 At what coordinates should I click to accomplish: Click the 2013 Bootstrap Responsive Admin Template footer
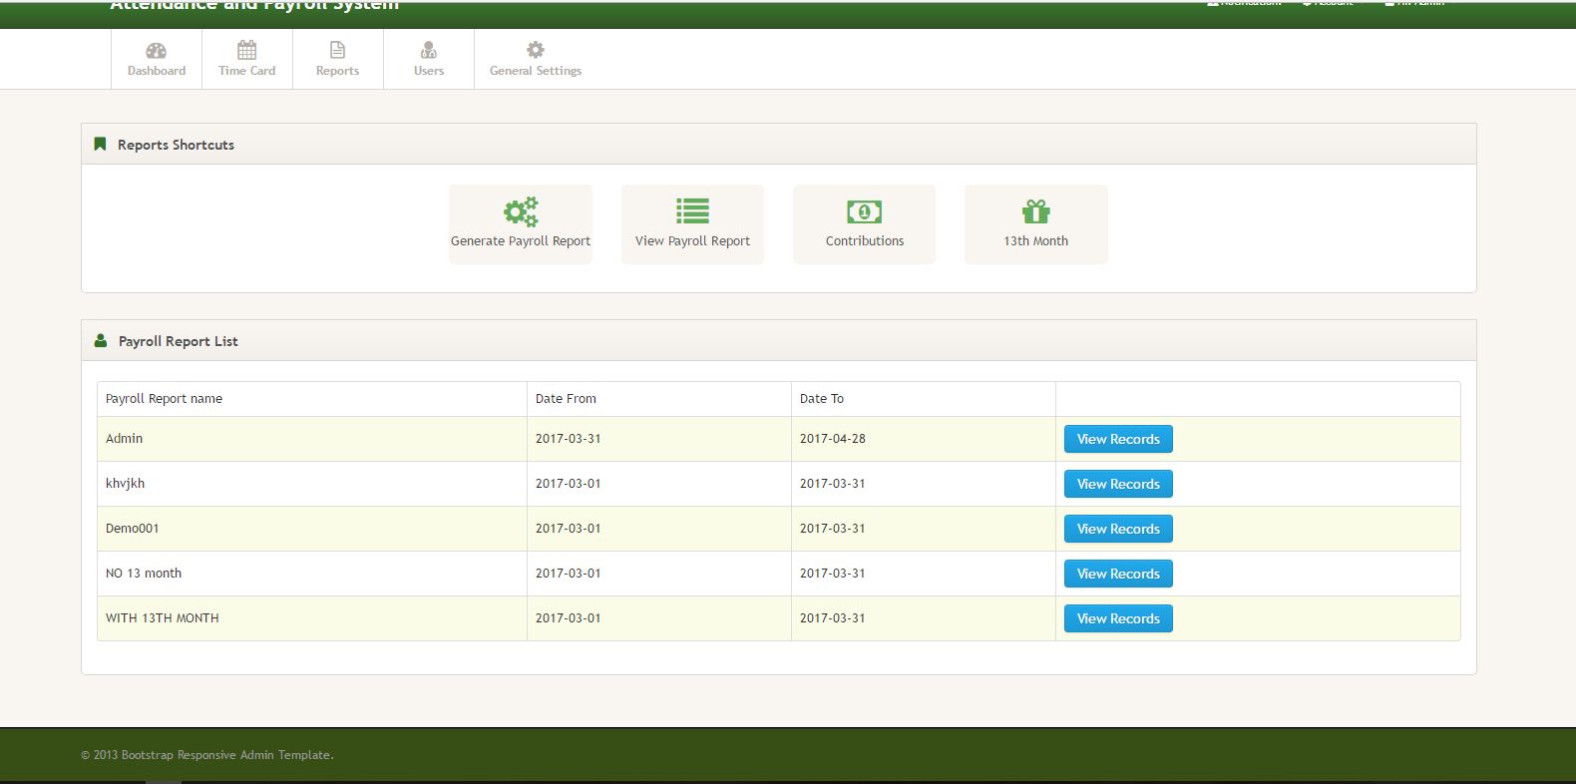point(207,755)
